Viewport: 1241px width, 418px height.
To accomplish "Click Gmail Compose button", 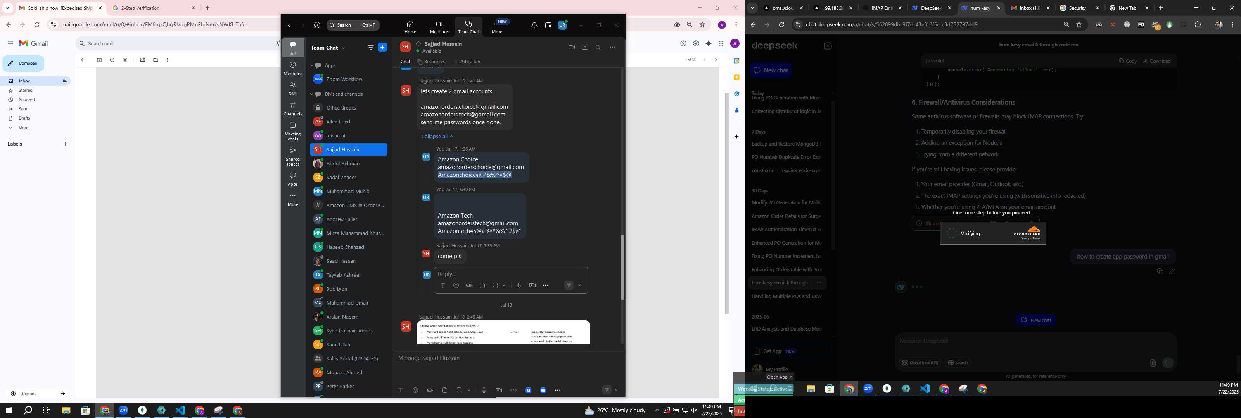I will pyautogui.click(x=23, y=63).
